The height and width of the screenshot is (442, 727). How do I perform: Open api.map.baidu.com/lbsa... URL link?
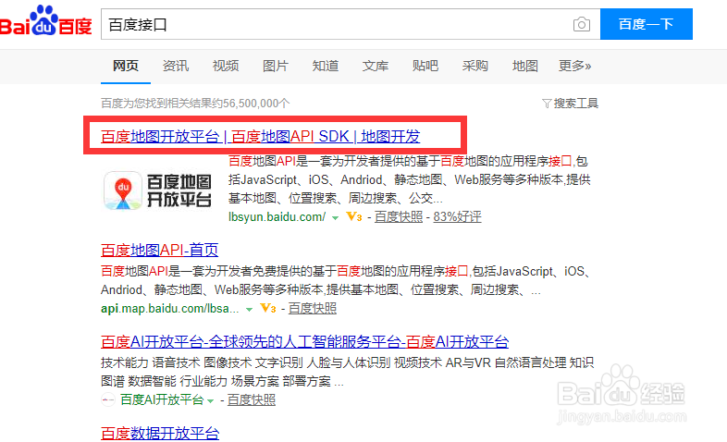pos(169,309)
